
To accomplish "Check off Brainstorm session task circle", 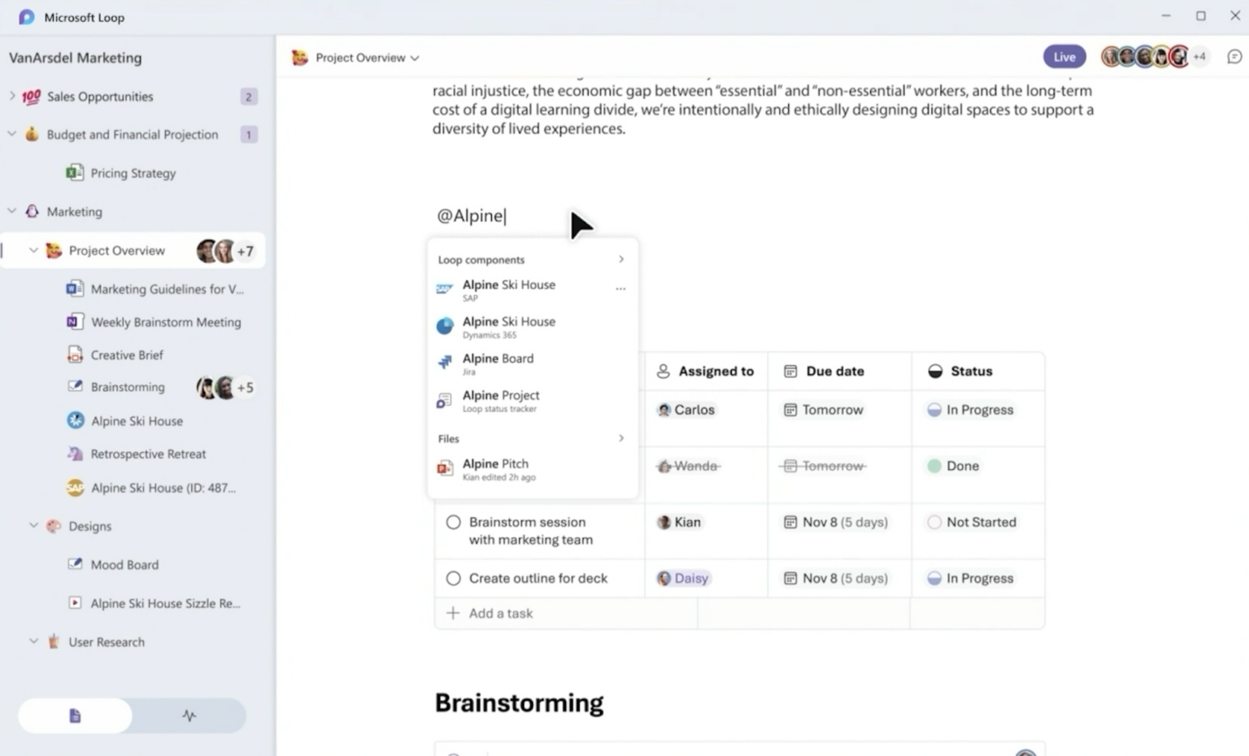I will point(453,522).
